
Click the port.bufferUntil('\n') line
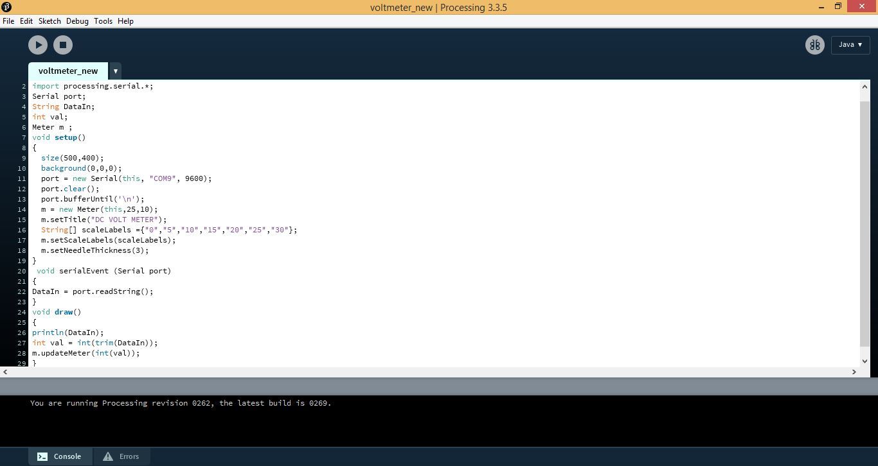click(x=93, y=199)
